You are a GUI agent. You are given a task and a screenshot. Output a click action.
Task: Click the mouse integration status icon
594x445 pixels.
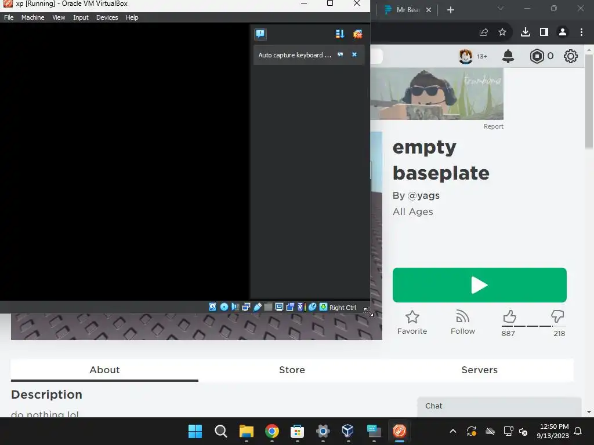(x=312, y=307)
